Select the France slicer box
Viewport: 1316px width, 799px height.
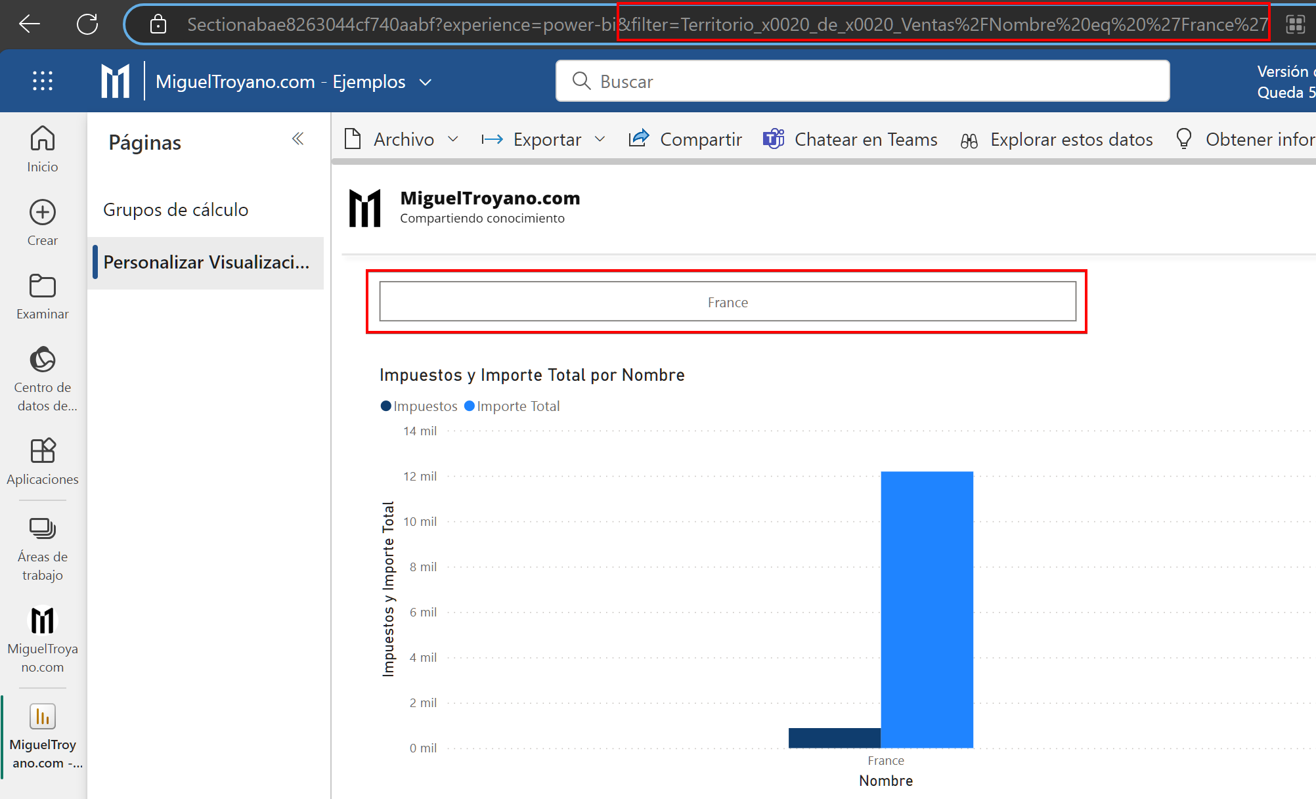(x=728, y=302)
